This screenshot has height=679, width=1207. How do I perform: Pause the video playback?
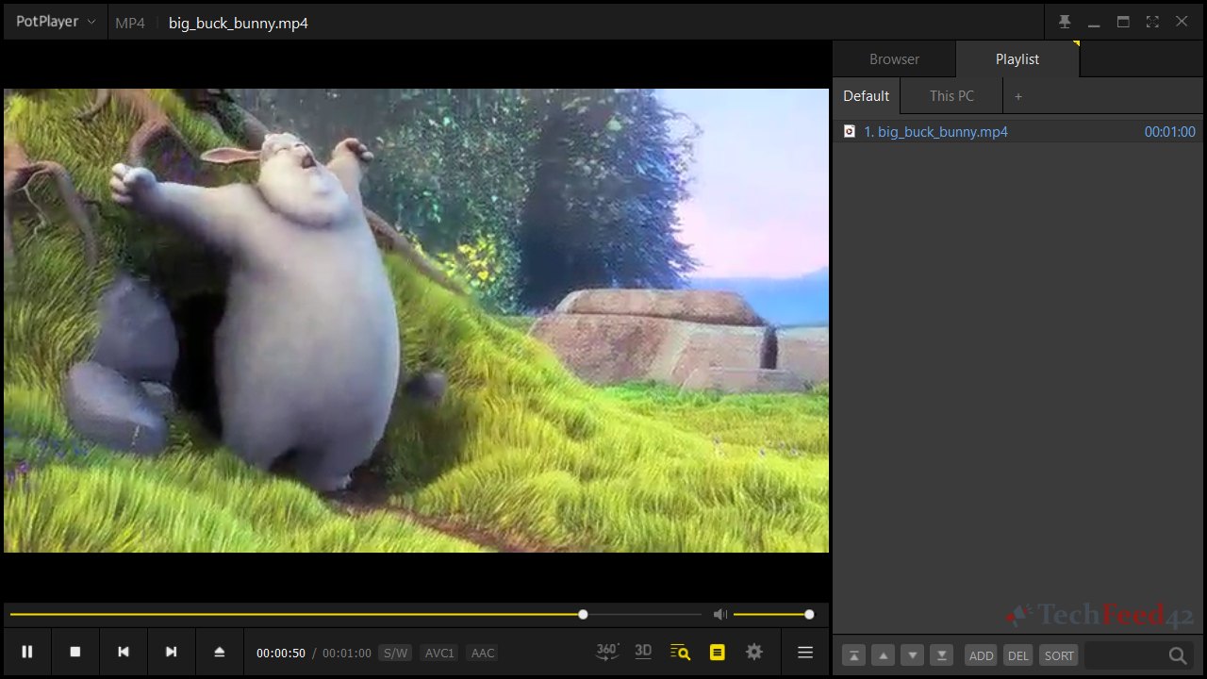pos(27,652)
